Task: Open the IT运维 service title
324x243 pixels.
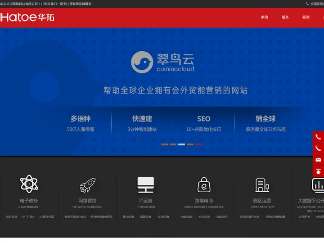Action: coord(146,201)
